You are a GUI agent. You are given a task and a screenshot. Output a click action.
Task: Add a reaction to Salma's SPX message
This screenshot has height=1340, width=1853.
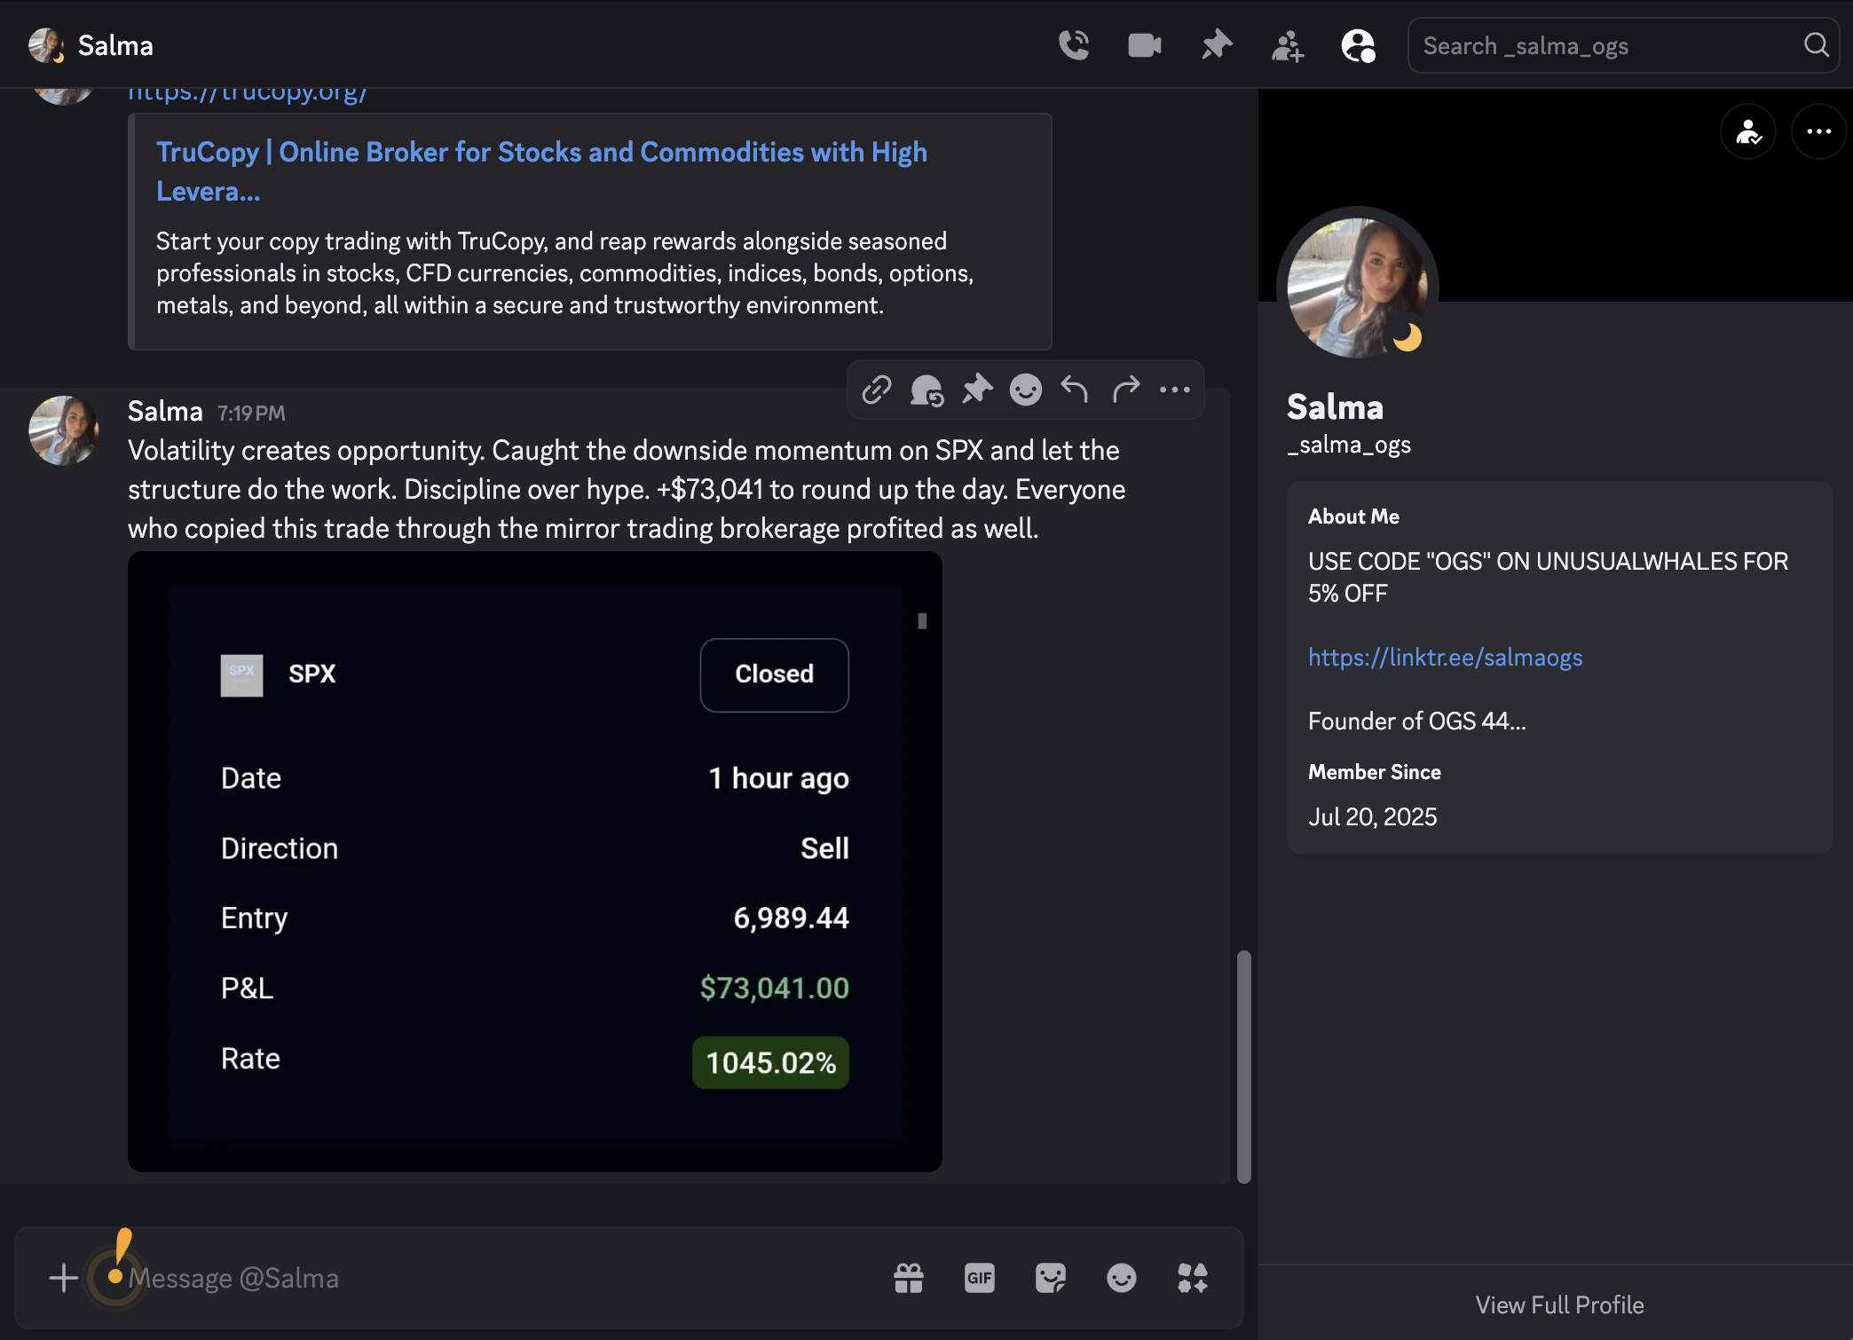[1025, 390]
